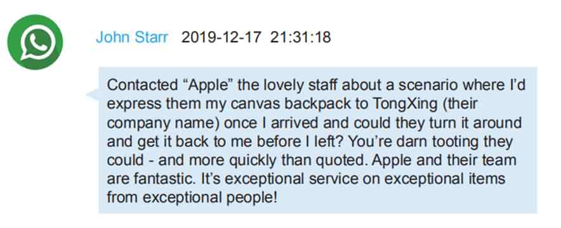This screenshot has width=561, height=228.
Task: Click the message bubble's pointed tail
Action: (x=93, y=94)
